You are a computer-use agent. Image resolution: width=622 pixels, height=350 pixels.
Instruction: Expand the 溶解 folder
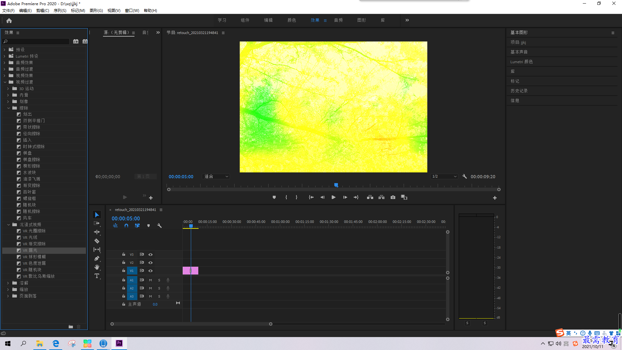pos(8,283)
